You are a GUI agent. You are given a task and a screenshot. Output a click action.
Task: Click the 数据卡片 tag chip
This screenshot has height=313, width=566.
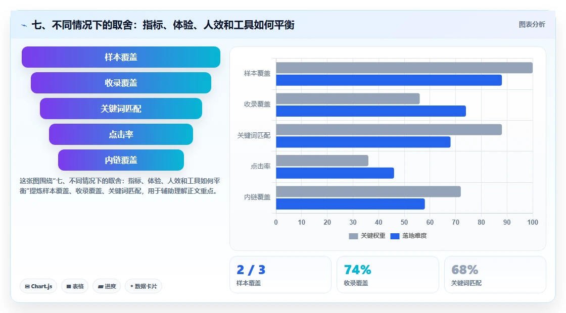[x=144, y=286]
